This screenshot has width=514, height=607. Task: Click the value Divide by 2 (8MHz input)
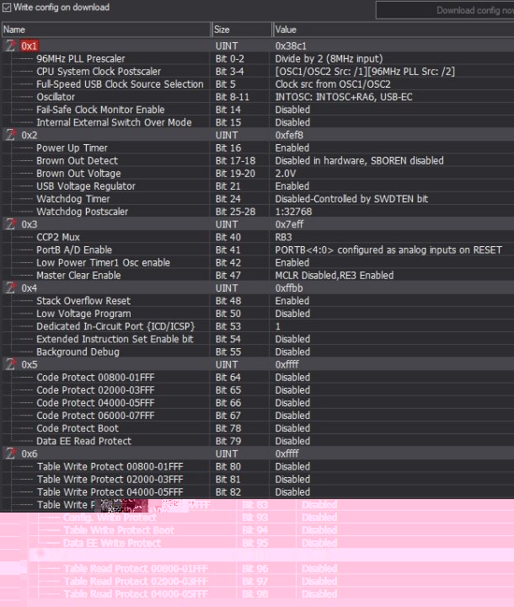pos(329,59)
